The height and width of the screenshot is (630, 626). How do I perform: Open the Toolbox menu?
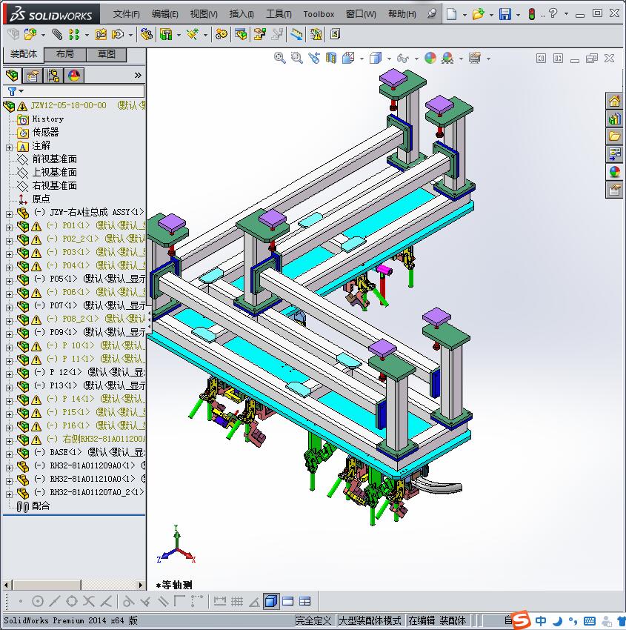click(x=319, y=14)
